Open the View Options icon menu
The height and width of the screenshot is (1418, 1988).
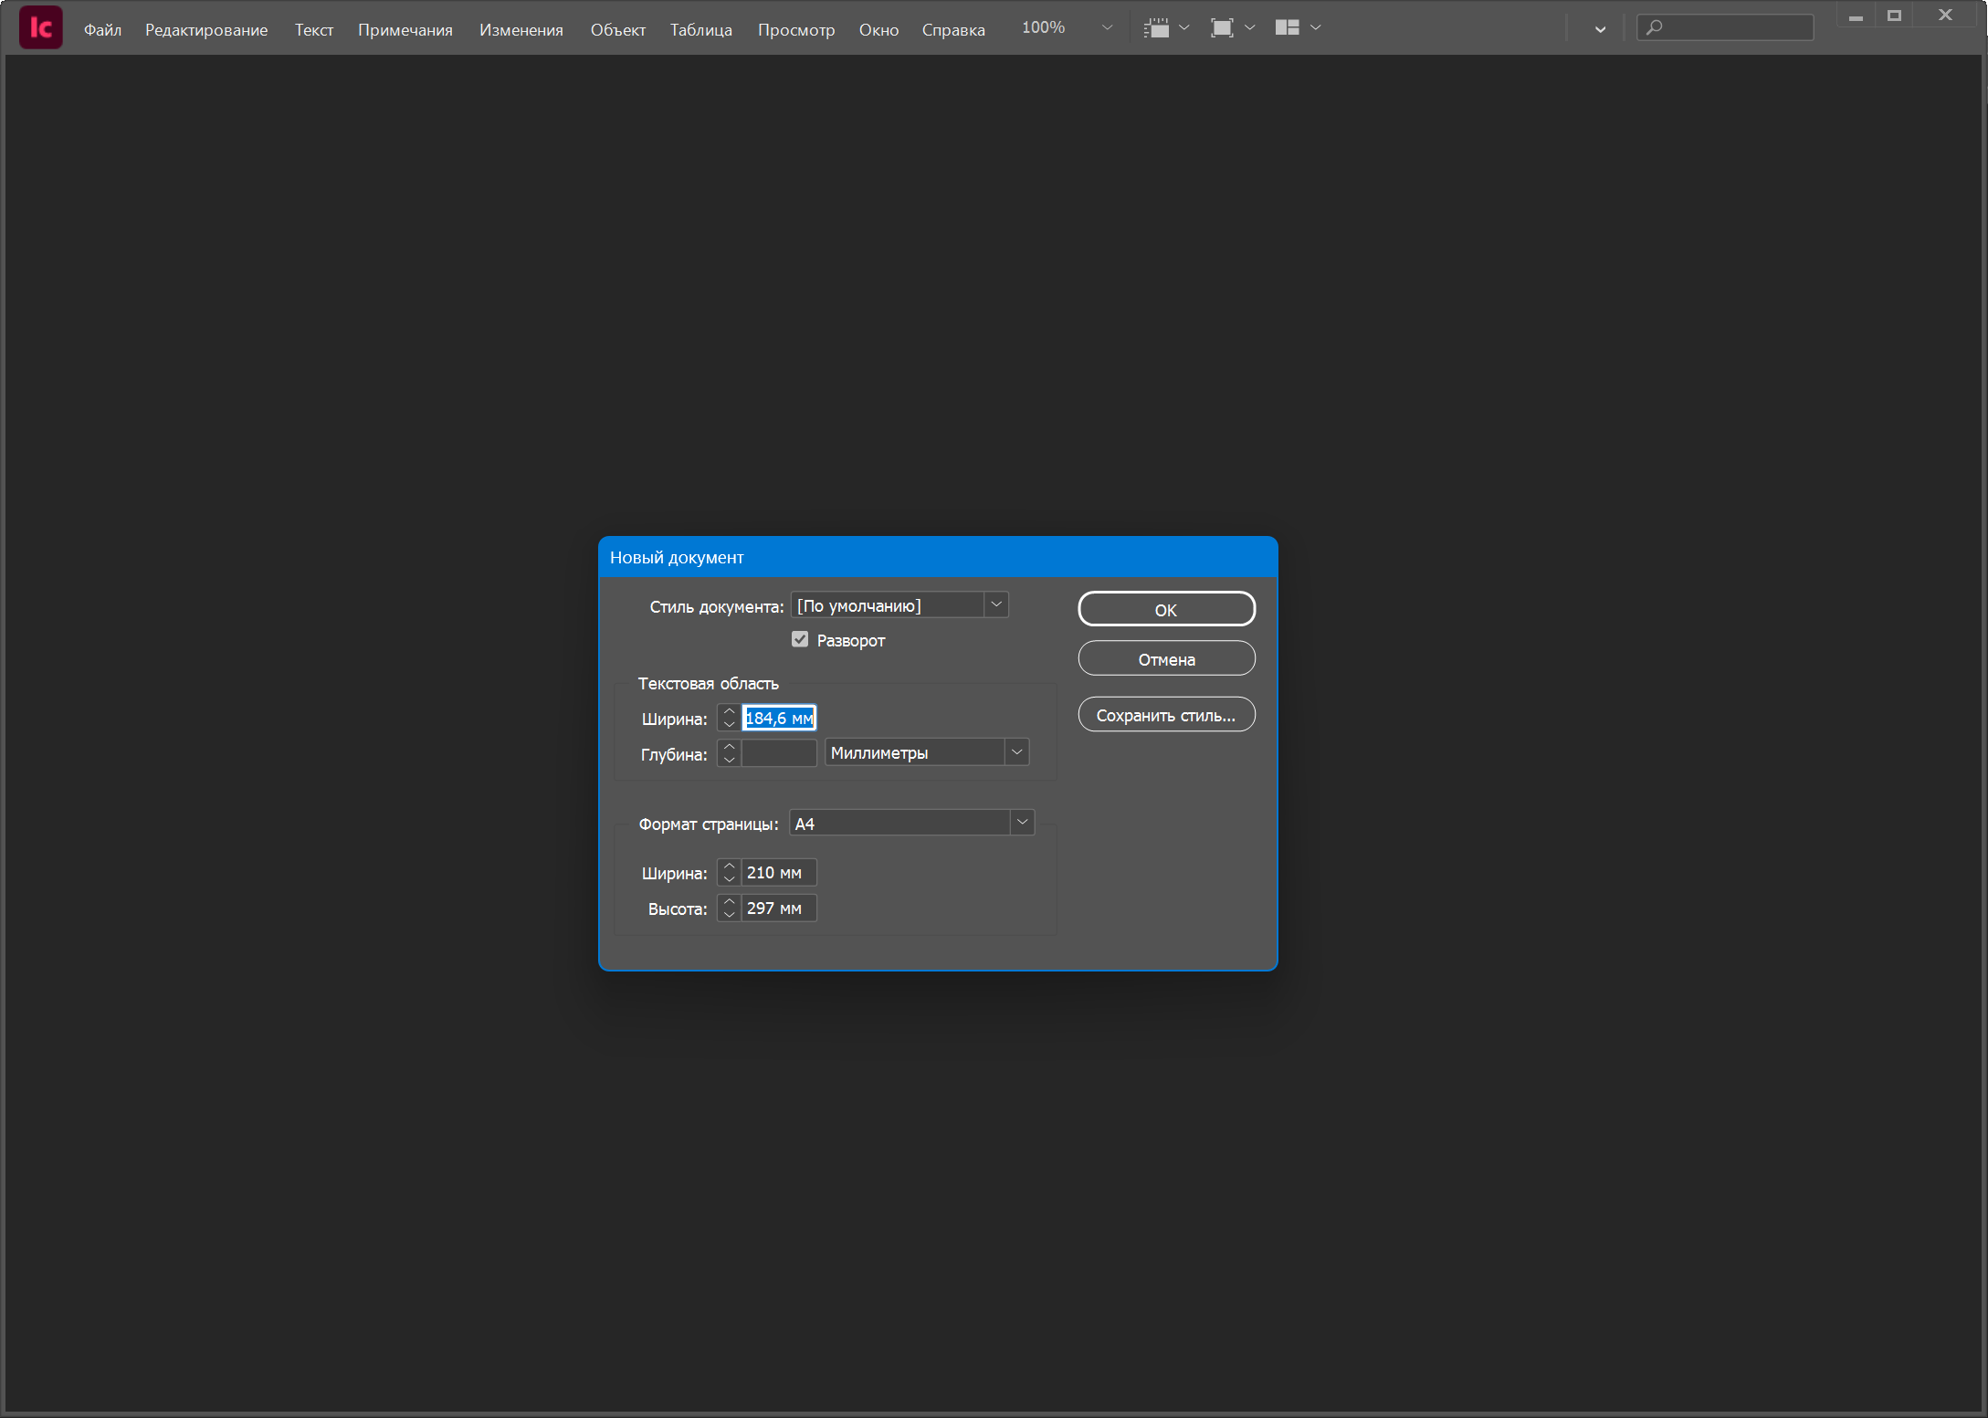pyautogui.click(x=1157, y=27)
